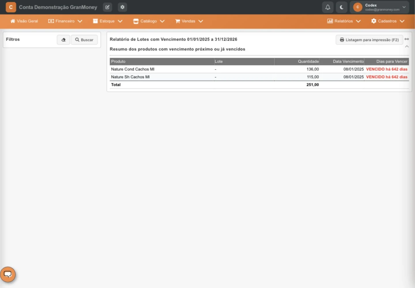Open the chat support bubble

[x=8, y=274]
